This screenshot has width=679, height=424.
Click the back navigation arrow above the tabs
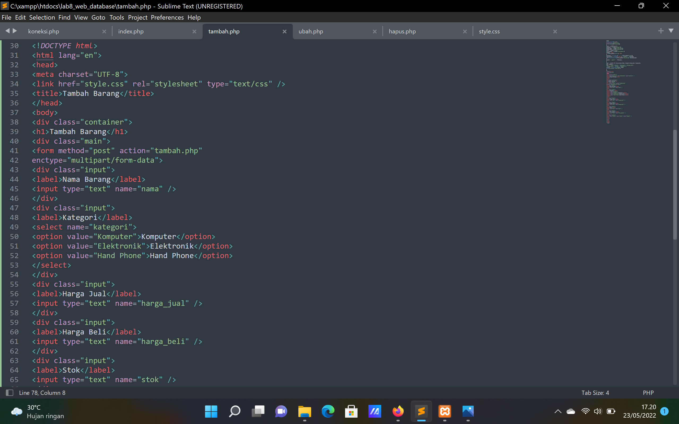pyautogui.click(x=8, y=31)
